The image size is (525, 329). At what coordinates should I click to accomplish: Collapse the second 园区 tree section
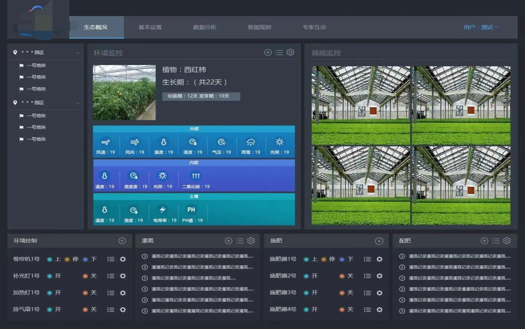(77, 103)
